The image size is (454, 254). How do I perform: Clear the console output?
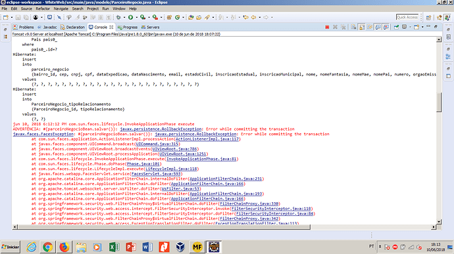tap(353, 27)
